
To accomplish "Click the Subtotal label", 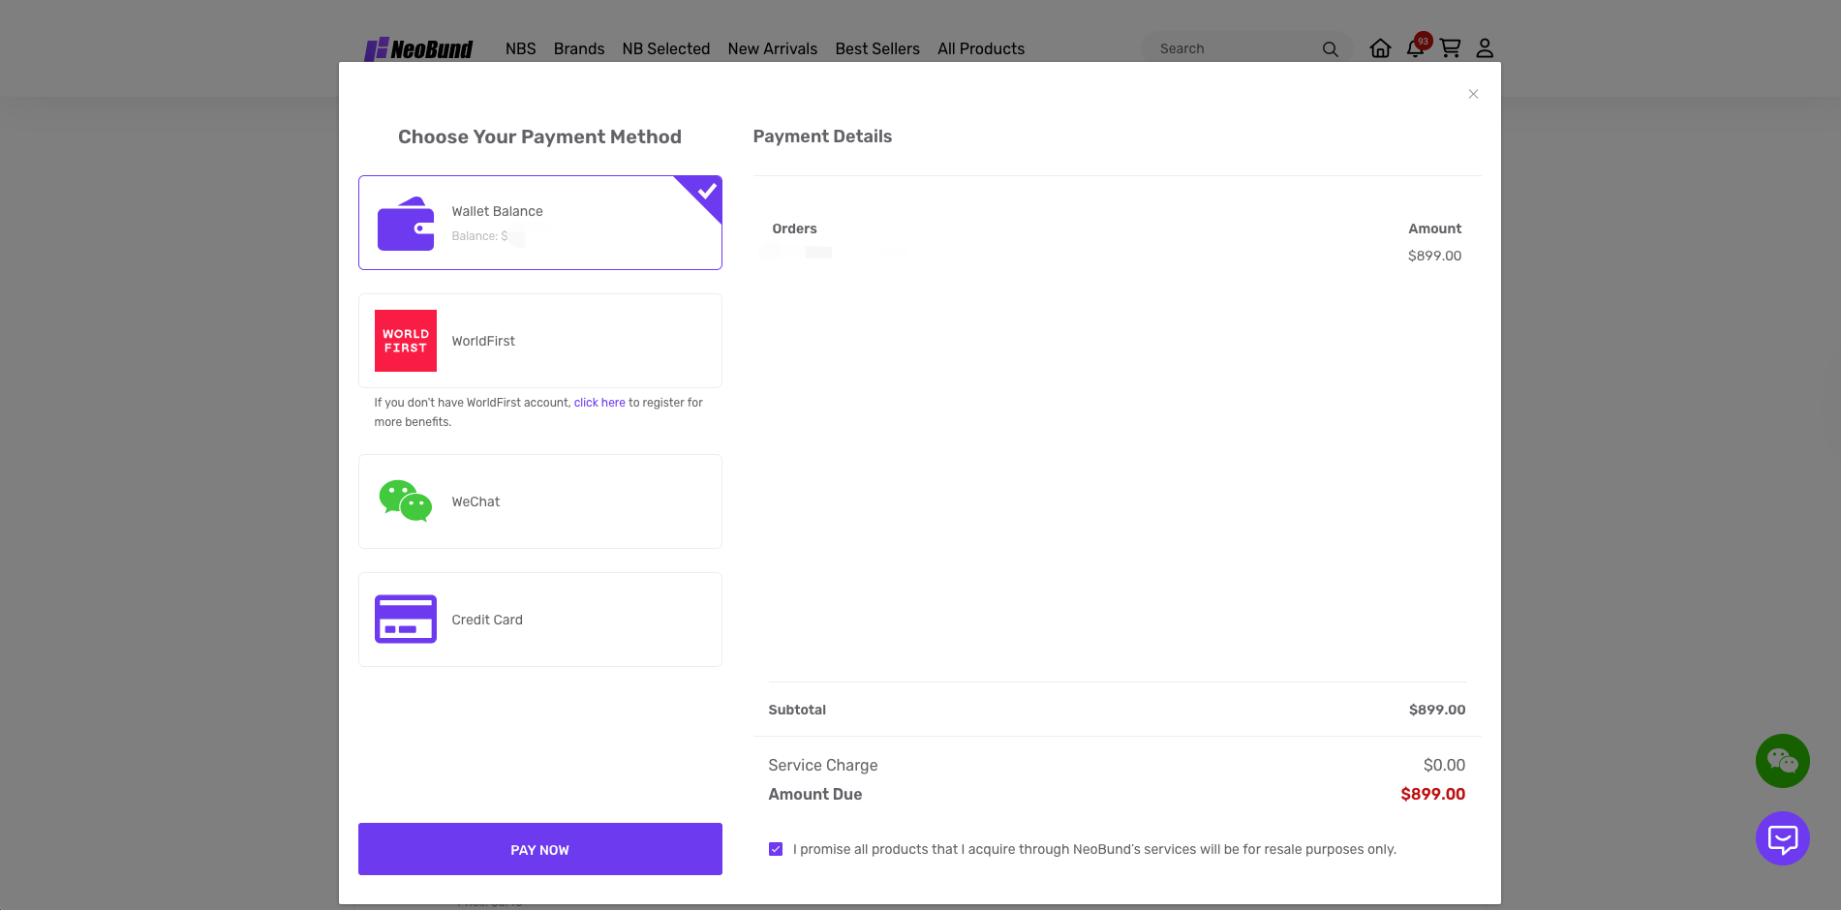I will point(797,710).
